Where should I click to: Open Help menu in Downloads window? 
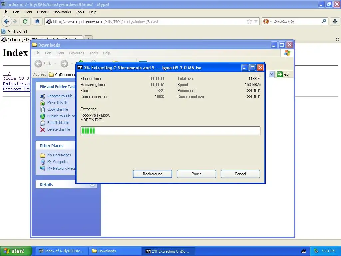(x=106, y=53)
